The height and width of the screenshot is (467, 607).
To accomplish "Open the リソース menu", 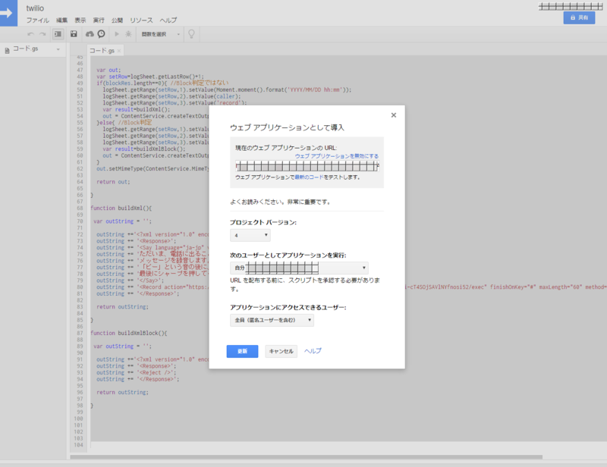I will point(141,20).
